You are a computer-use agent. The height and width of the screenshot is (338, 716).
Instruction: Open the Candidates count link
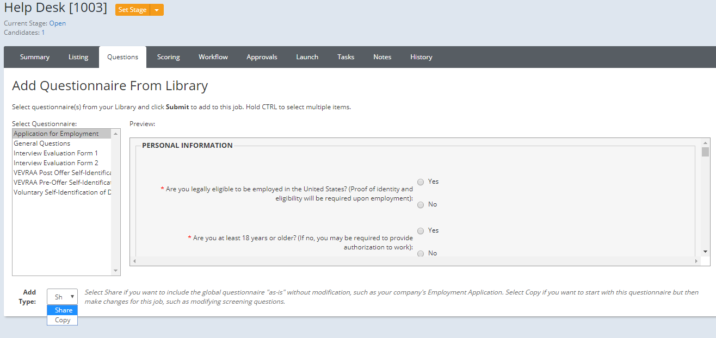click(x=43, y=33)
